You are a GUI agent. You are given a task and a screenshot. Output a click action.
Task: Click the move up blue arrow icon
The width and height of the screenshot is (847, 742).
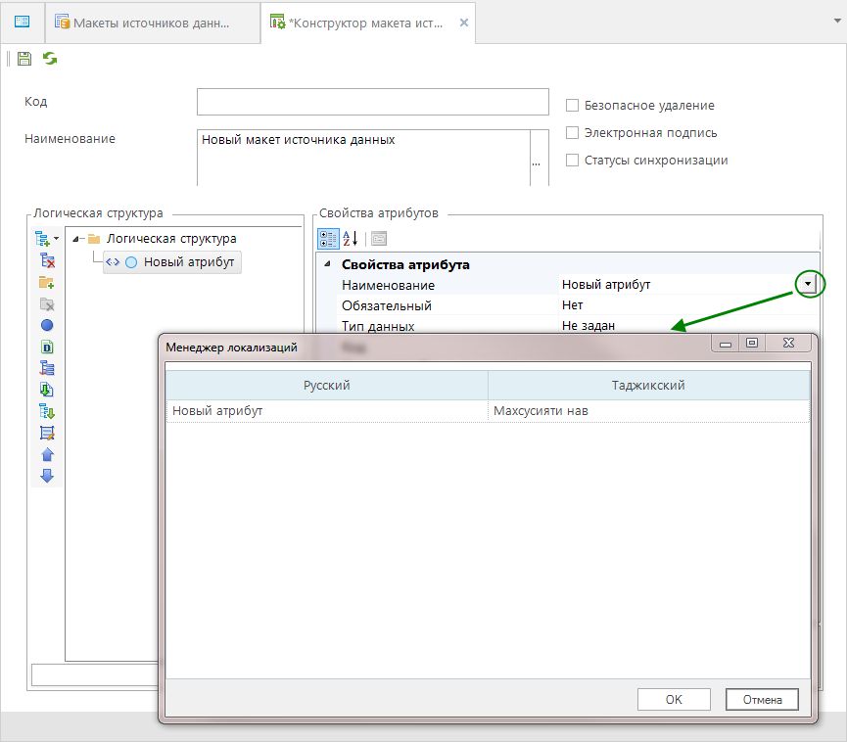point(46,455)
